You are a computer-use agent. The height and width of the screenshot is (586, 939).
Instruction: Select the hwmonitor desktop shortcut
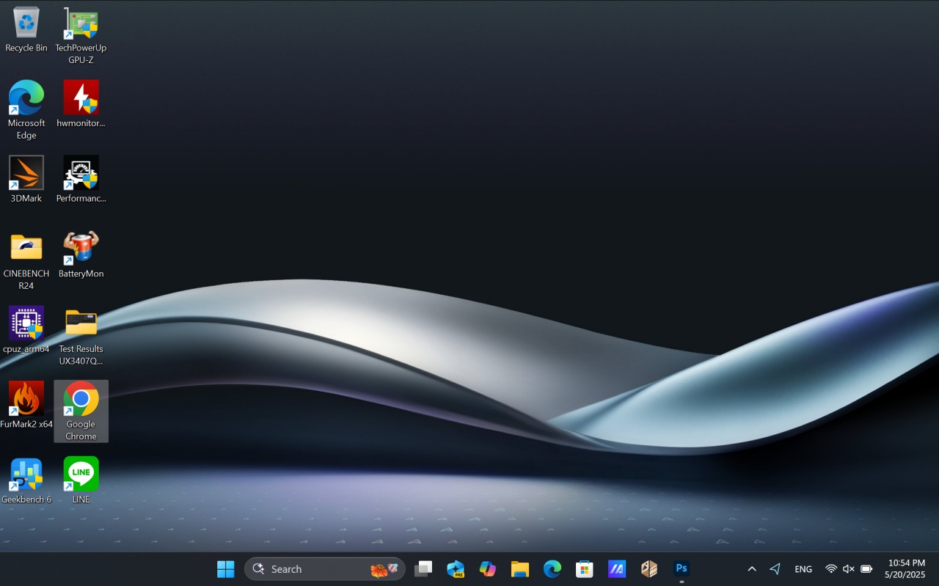click(x=81, y=104)
